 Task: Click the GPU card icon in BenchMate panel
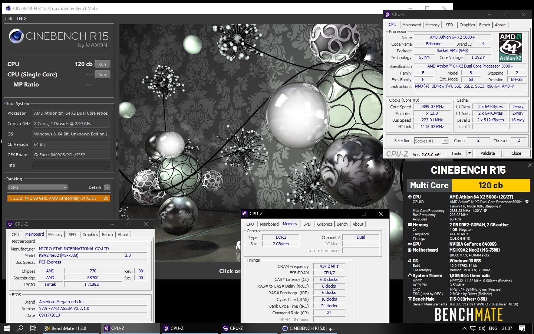pos(410,244)
